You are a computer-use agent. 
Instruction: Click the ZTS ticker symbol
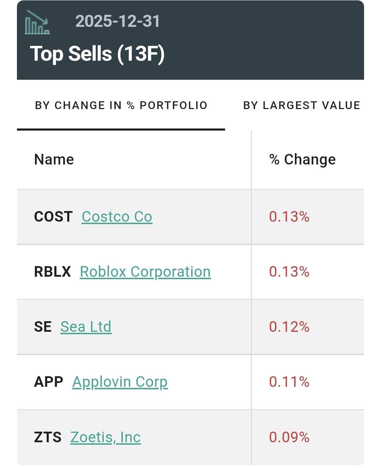click(x=48, y=437)
